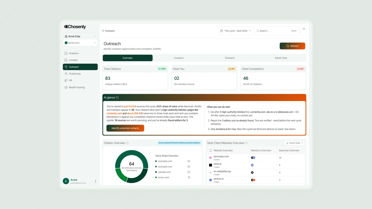Click mention badges in aiclicks.io row
Screen dimensions: 372x209
253,180
